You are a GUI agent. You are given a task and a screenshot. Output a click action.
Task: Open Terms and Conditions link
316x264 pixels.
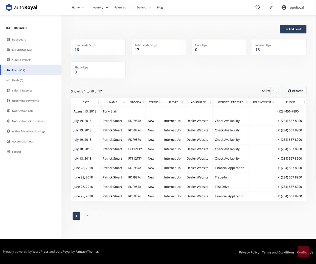point(278,252)
